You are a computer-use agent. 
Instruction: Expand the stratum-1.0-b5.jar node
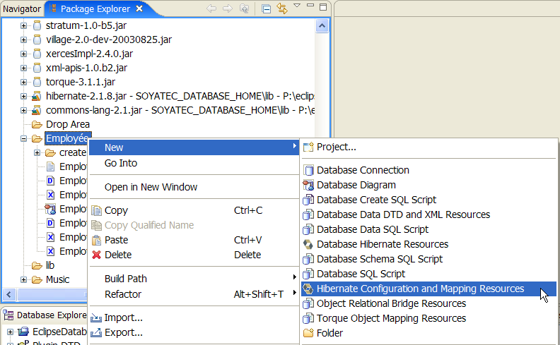23,25
